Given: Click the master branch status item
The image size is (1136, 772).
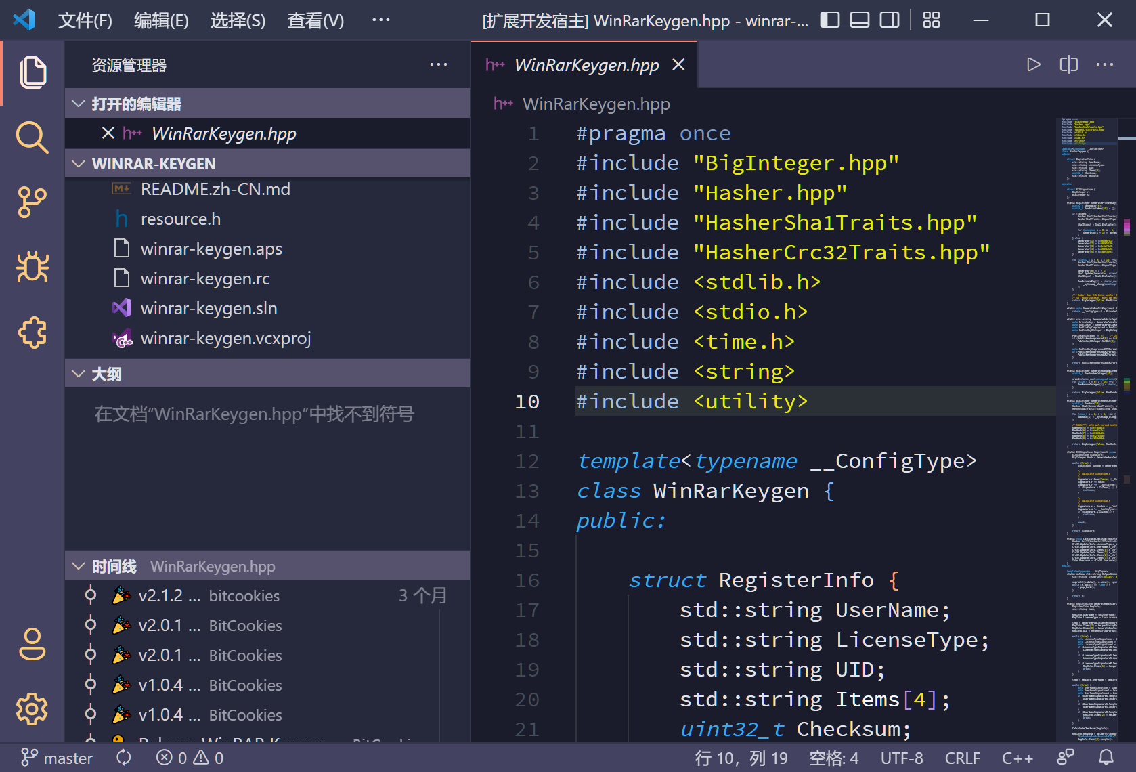Looking at the screenshot, I should tap(57, 758).
